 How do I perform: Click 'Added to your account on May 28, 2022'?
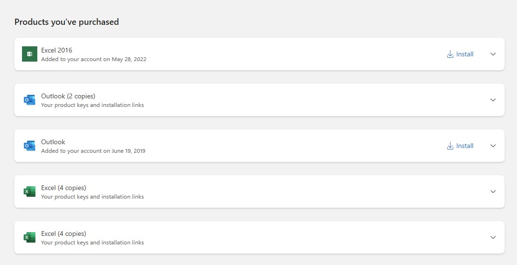94,59
